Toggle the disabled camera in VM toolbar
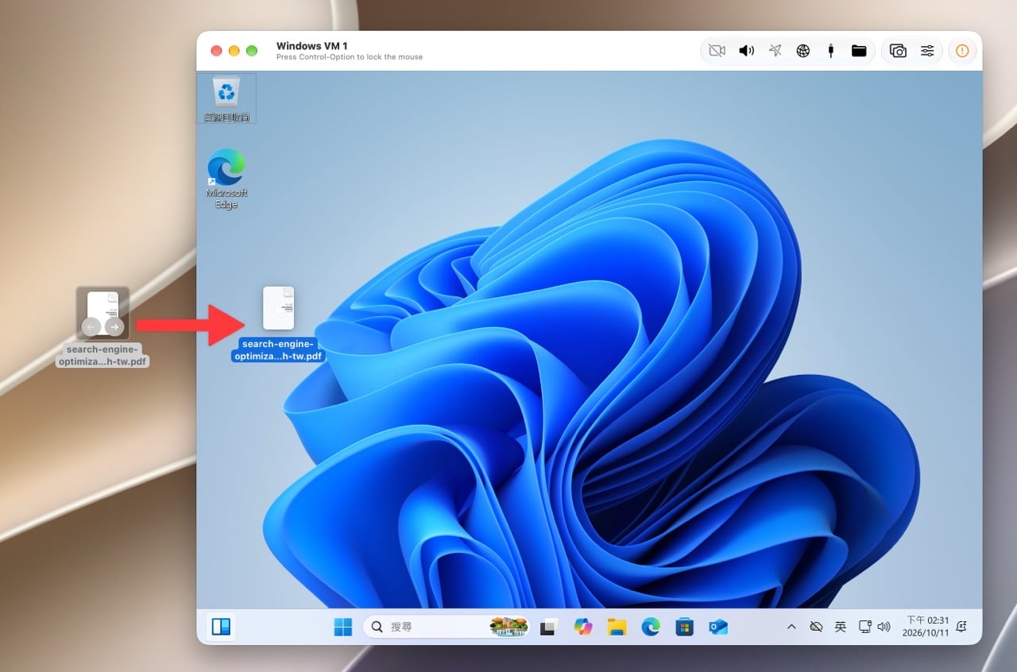1017x672 pixels. (717, 51)
